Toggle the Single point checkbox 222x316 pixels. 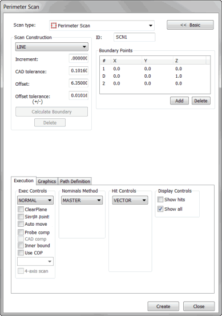point(21,217)
